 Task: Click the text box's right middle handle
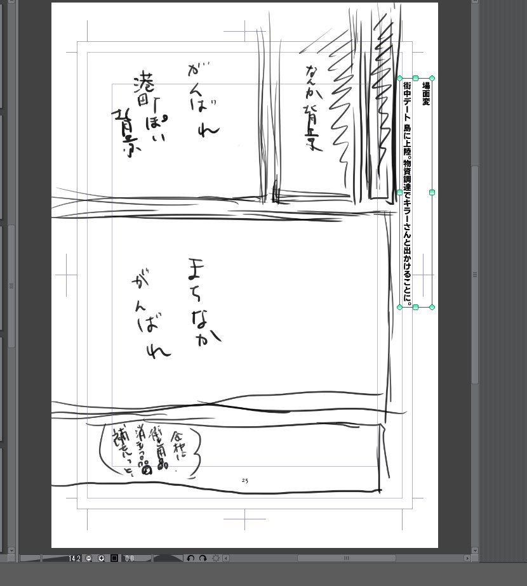(x=432, y=192)
